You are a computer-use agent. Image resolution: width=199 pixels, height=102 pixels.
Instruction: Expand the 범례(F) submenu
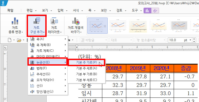pyautogui.click(x=48, y=68)
